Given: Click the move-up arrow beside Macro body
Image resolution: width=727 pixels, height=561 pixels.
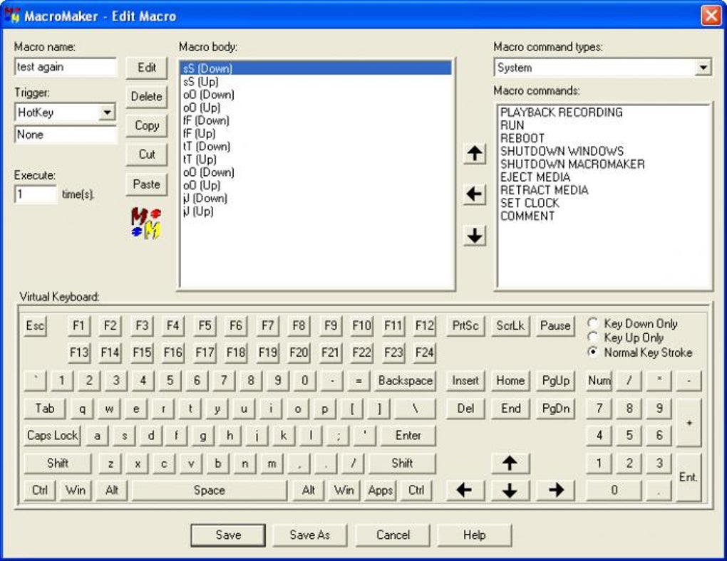Looking at the screenshot, I should pos(474,153).
